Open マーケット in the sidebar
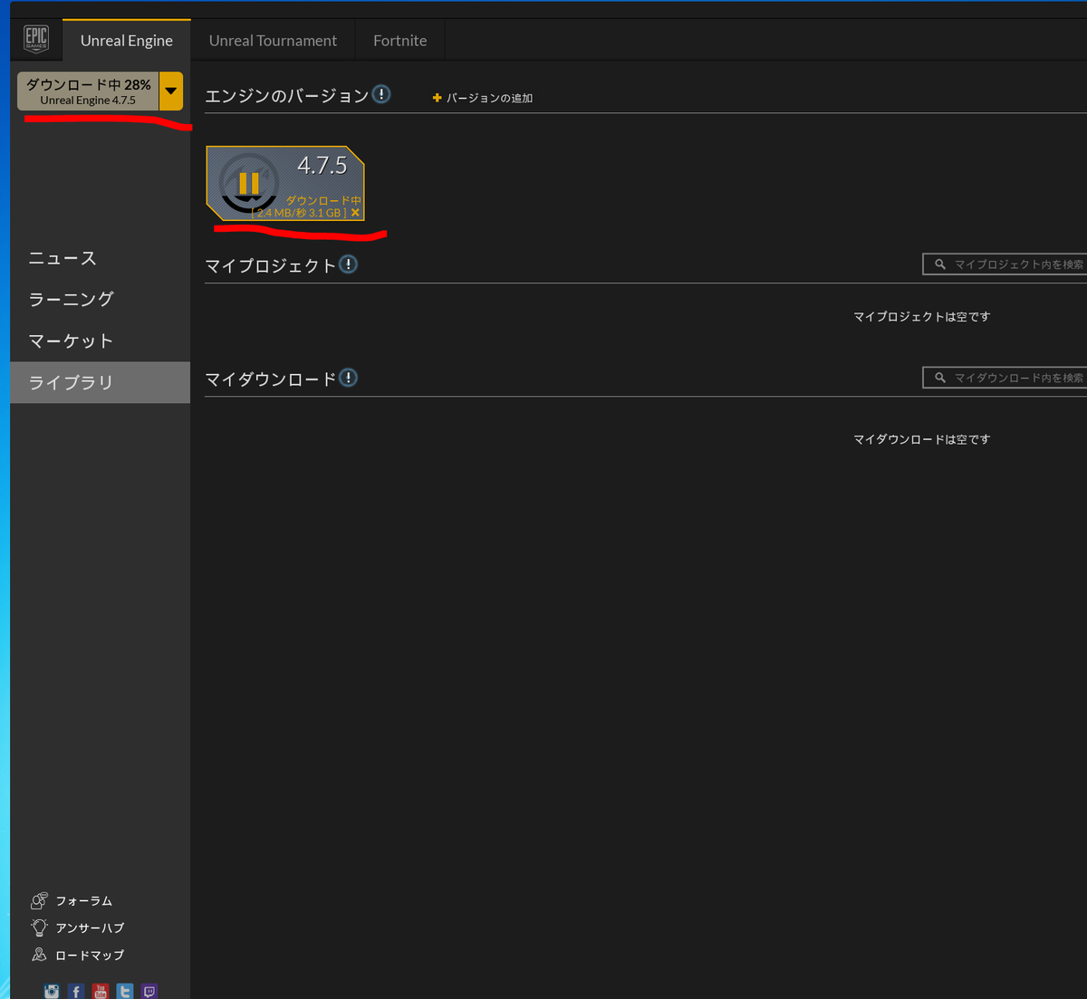 [100, 341]
